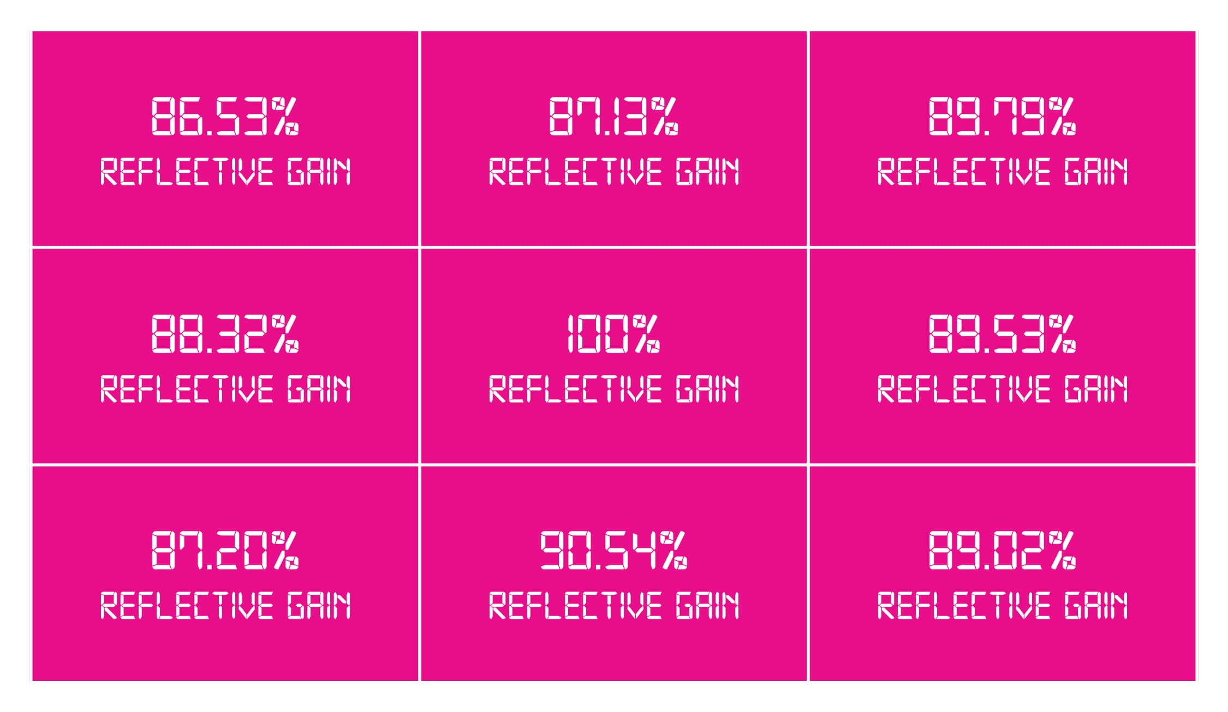The width and height of the screenshot is (1228, 712).
Task: Click the 89.79% reflective gain tile
Action: click(1002, 138)
